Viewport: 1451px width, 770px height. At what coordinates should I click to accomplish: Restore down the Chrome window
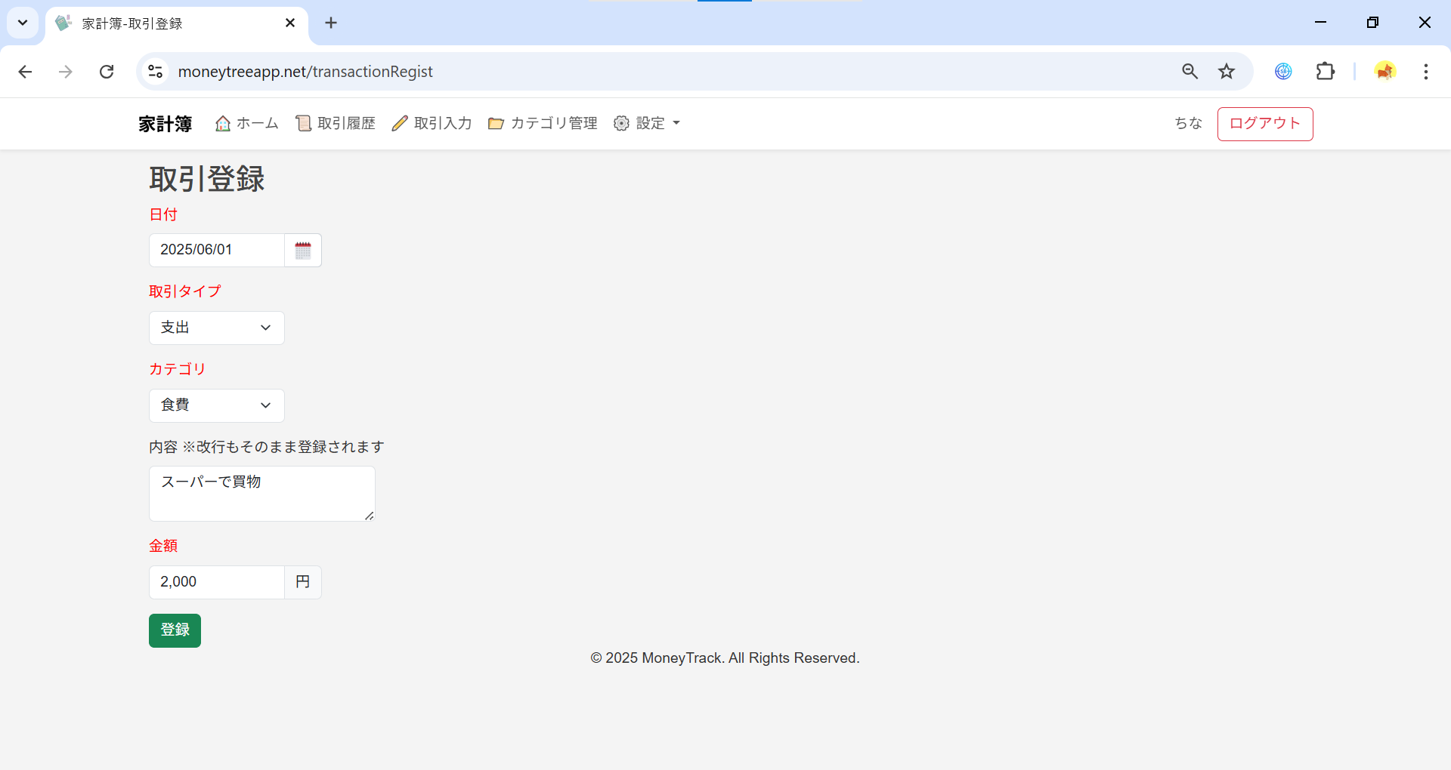(1372, 23)
